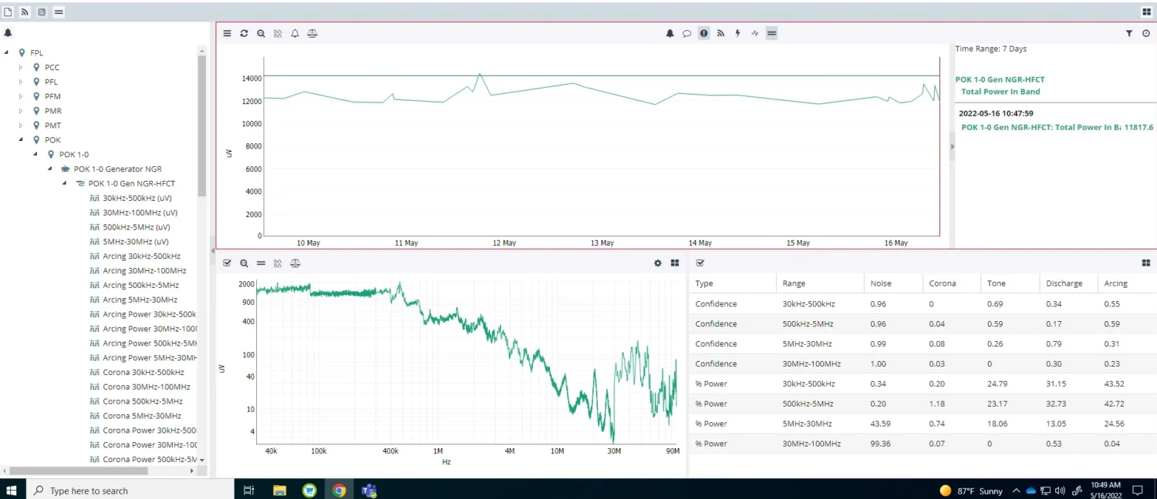Toggle the checkbox icon in spectrum chart toolbar
This screenshot has width=1157, height=499.
pos(227,263)
